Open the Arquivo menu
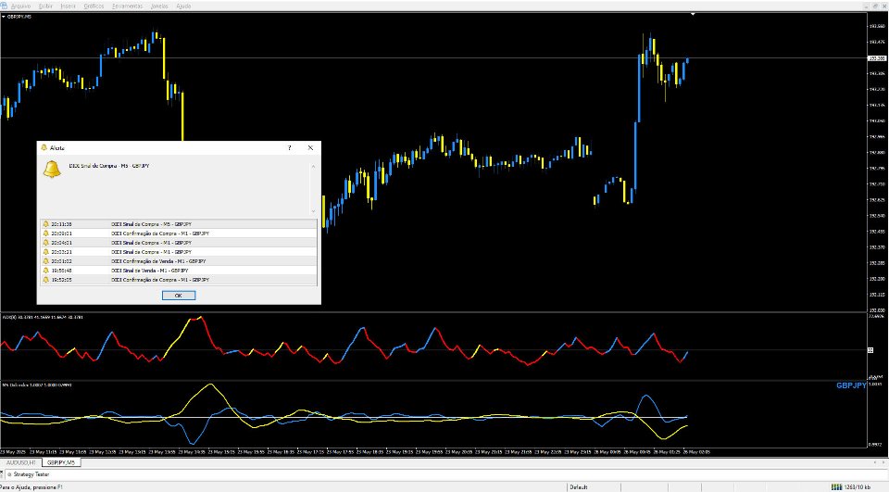This screenshot has width=889, height=492. coord(21,6)
